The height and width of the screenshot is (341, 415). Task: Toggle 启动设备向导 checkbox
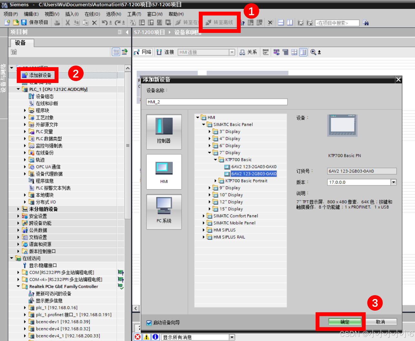point(149,323)
